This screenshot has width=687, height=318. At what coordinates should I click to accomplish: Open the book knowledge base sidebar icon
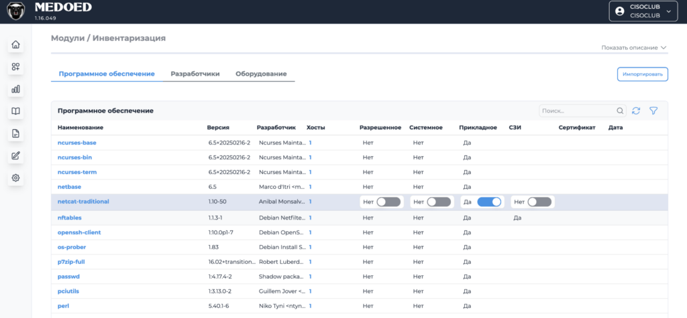(x=16, y=112)
